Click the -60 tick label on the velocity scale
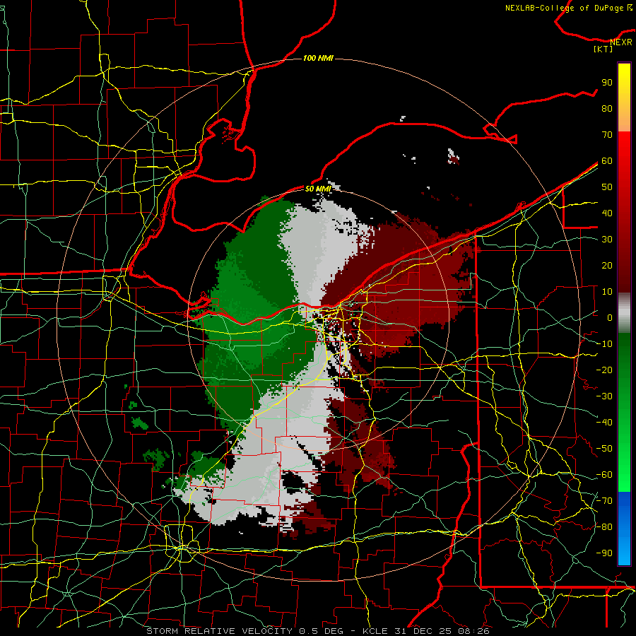This screenshot has width=636, height=636. (x=604, y=475)
